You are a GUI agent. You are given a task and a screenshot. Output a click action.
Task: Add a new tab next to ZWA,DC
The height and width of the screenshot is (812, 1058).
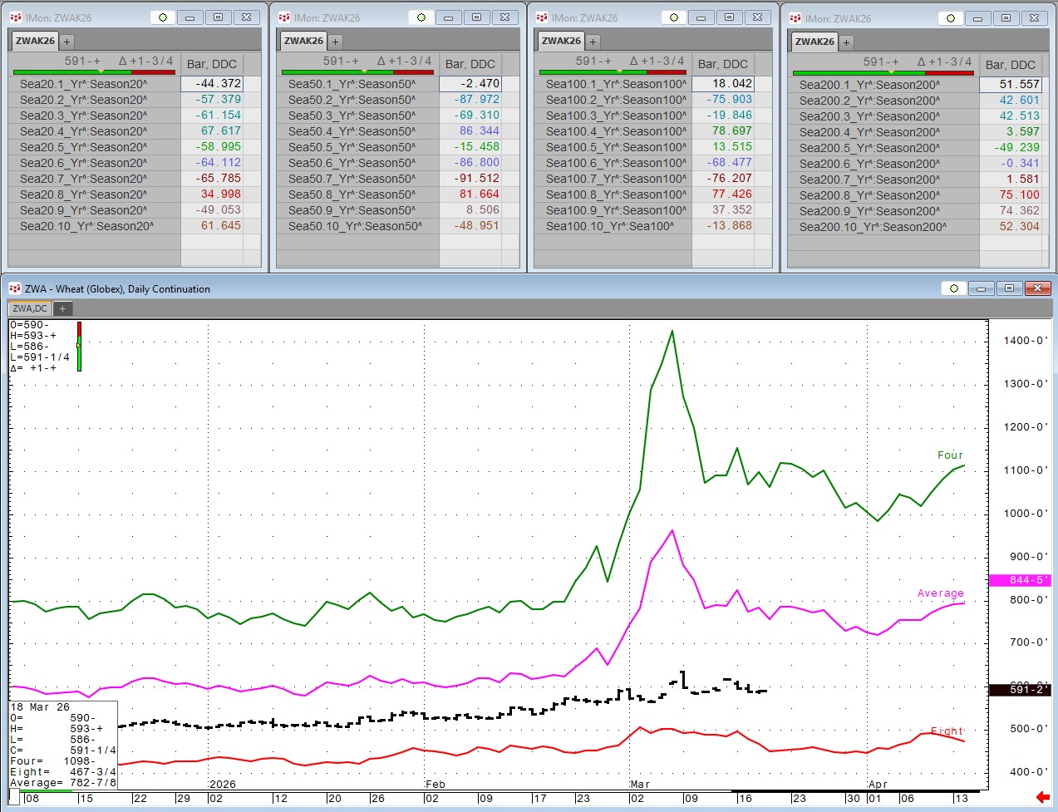pos(62,308)
